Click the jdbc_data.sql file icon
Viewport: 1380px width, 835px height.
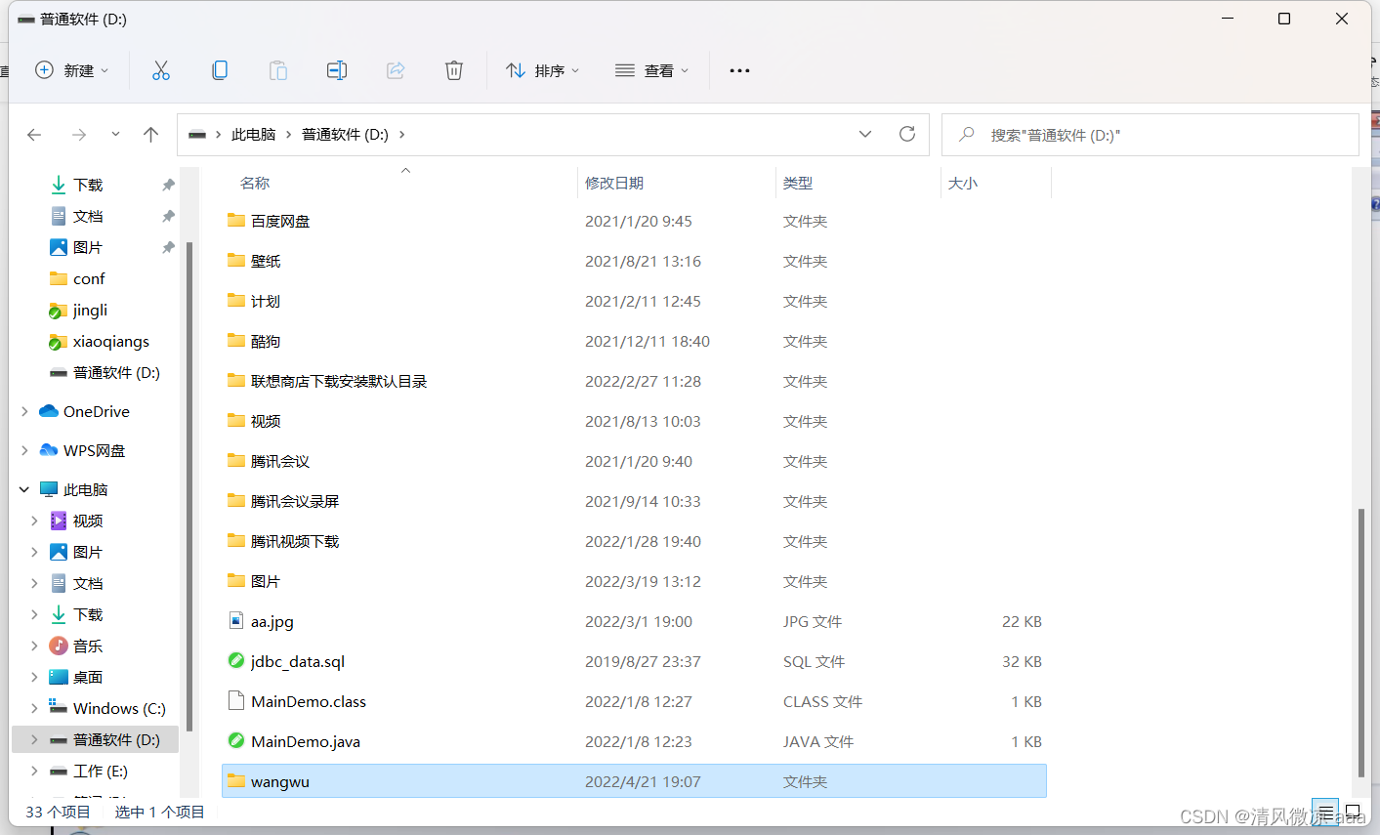click(235, 660)
